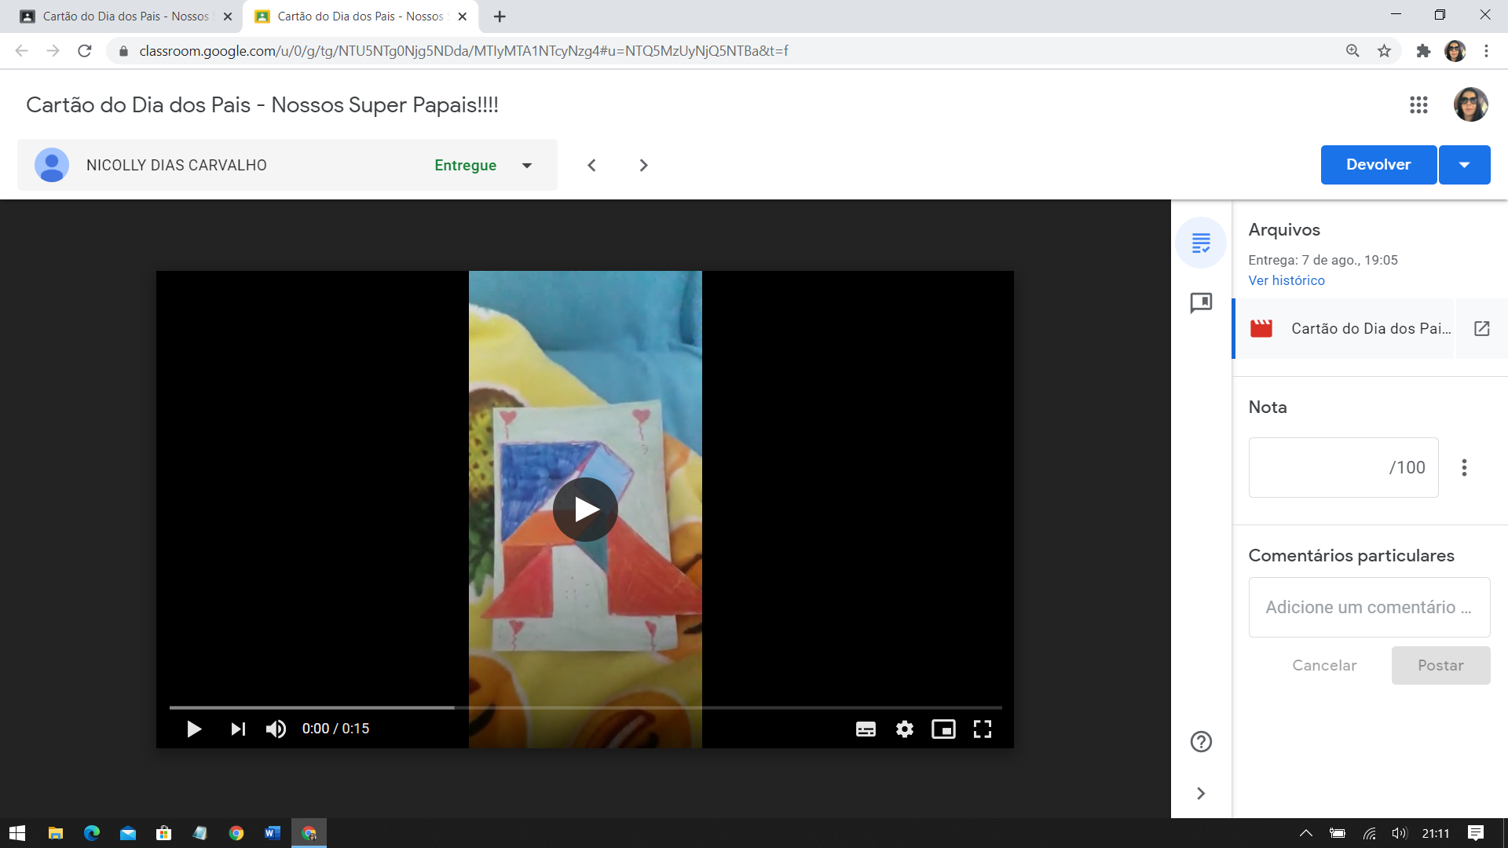Open the help question mark icon
The width and height of the screenshot is (1508, 848).
[1201, 742]
